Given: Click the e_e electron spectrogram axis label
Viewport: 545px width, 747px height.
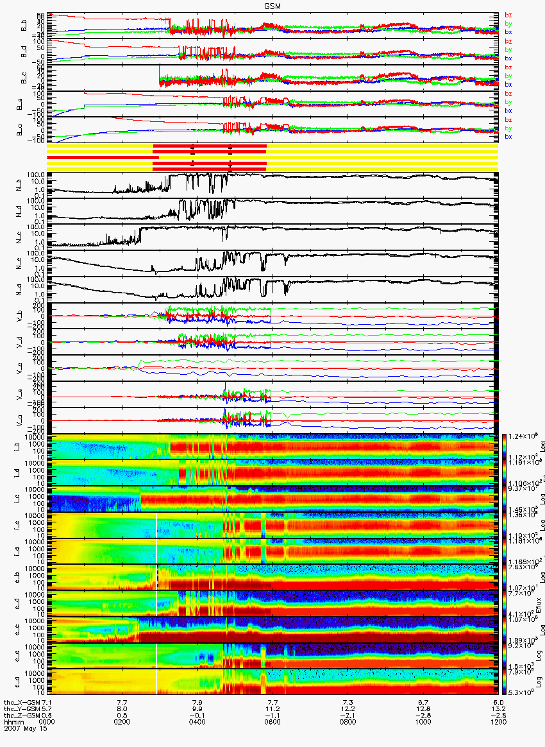Looking at the screenshot, I should (17, 657).
